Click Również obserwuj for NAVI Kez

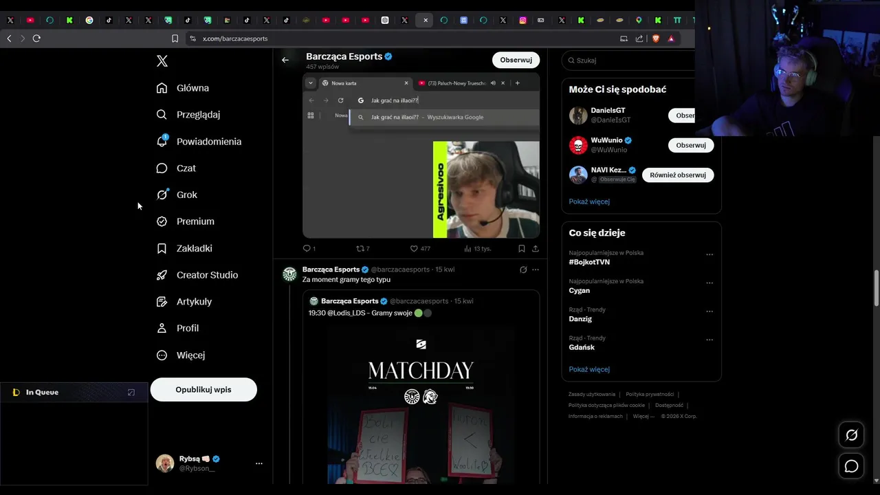click(678, 175)
